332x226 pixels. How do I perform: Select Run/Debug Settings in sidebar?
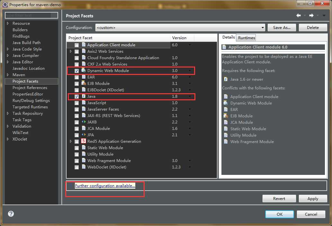click(31, 100)
